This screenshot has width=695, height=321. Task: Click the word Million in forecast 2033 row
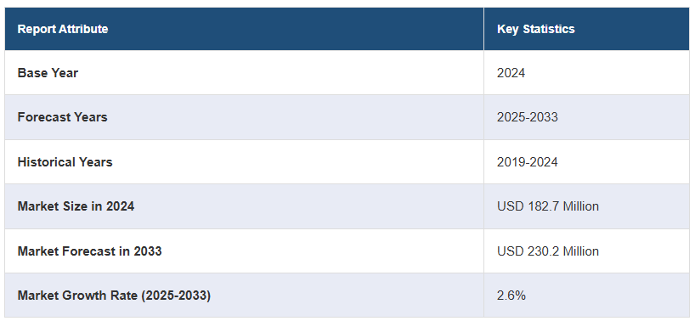pyautogui.click(x=579, y=251)
